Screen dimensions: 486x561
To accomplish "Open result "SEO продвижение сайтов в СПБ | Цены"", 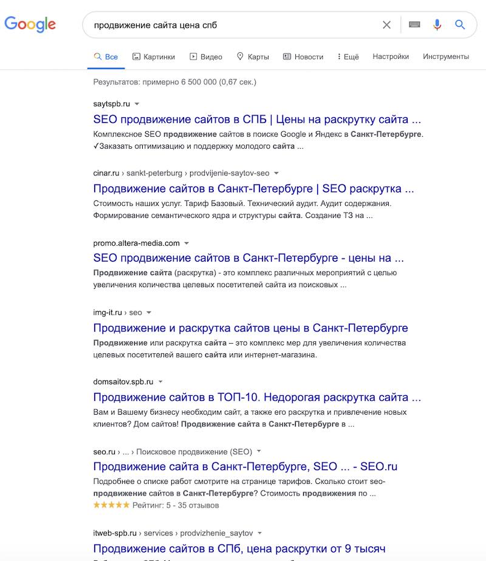I will tap(257, 119).
